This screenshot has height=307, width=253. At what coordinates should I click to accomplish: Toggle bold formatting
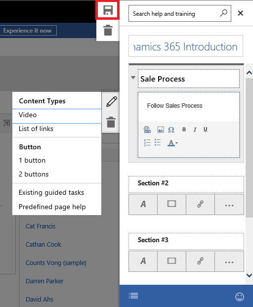[184, 130]
